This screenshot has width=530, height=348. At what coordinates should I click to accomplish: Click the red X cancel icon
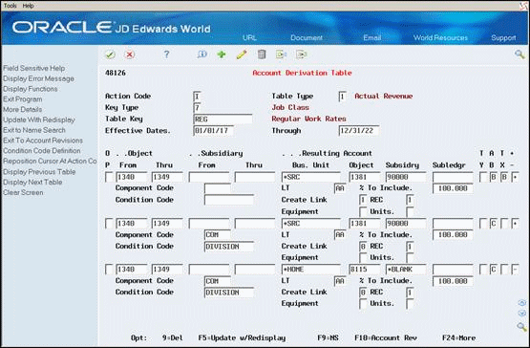130,54
